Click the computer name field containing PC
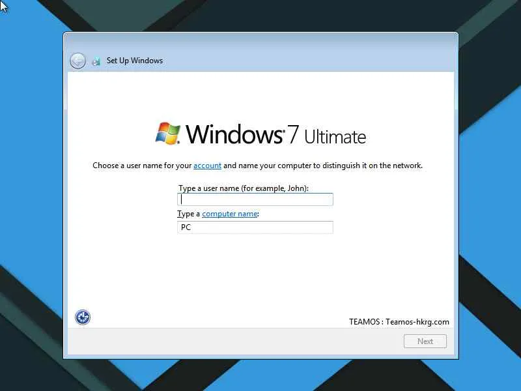Screen dimensions: 521x391 tap(255, 227)
